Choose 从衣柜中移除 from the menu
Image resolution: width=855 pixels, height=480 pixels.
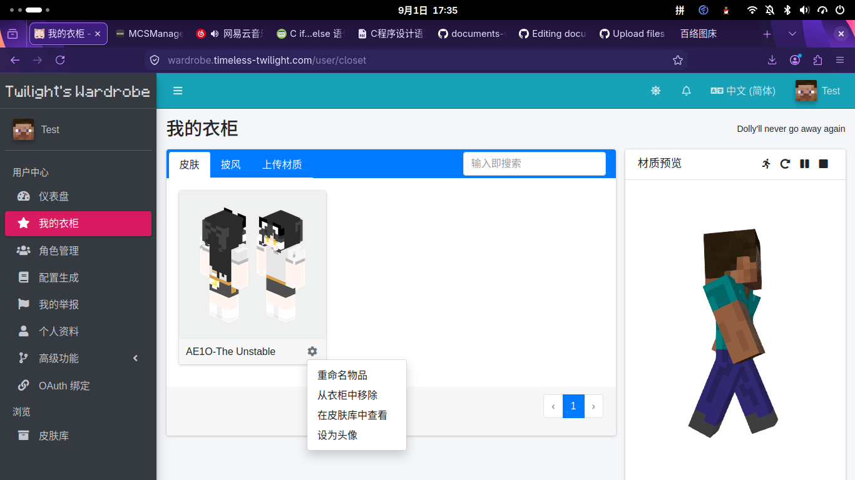(x=357, y=395)
